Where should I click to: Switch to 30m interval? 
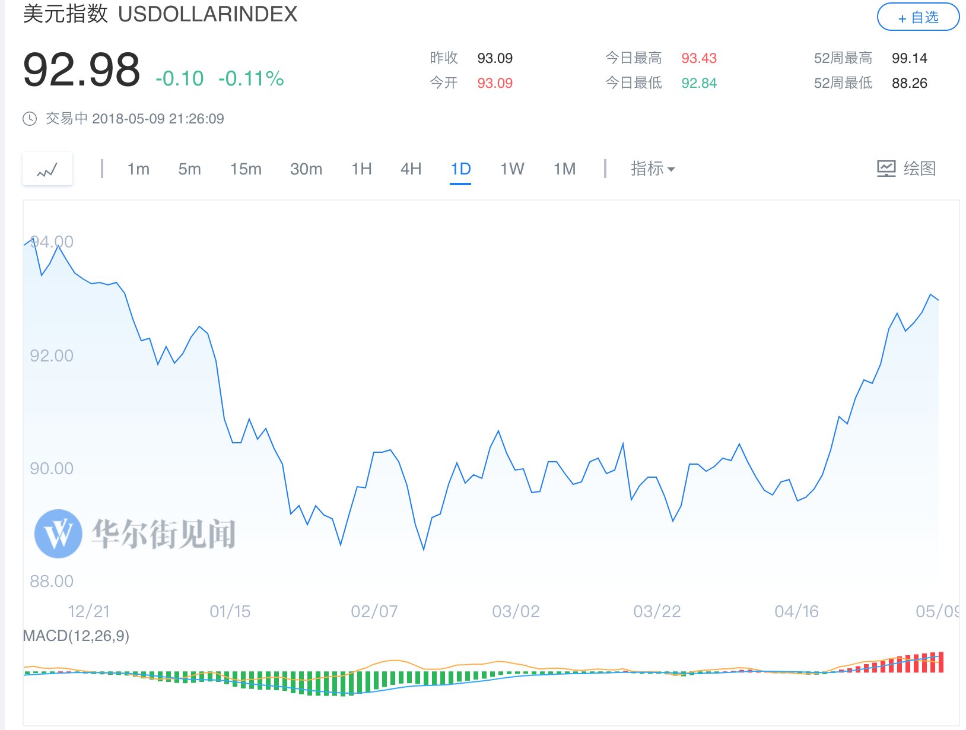[306, 169]
